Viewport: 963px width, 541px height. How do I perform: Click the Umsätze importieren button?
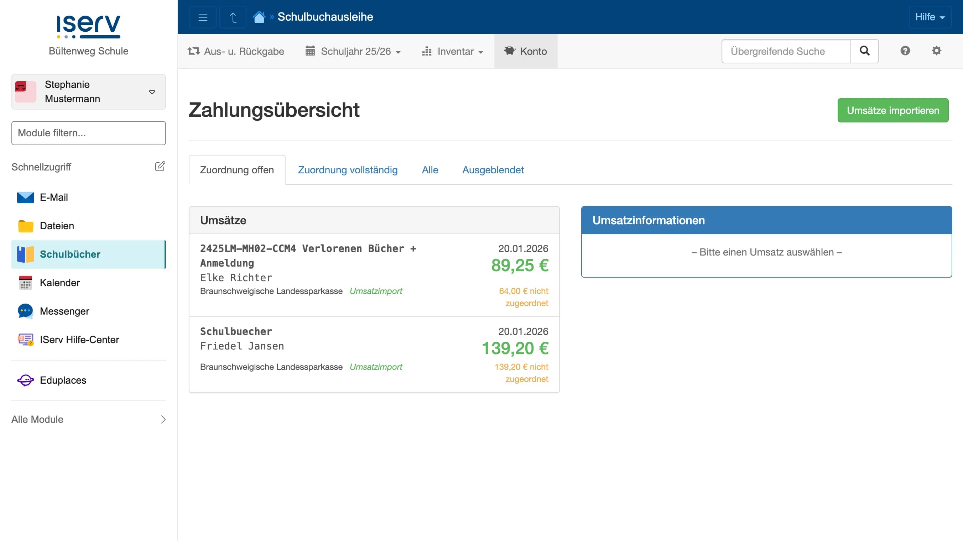coord(893,110)
